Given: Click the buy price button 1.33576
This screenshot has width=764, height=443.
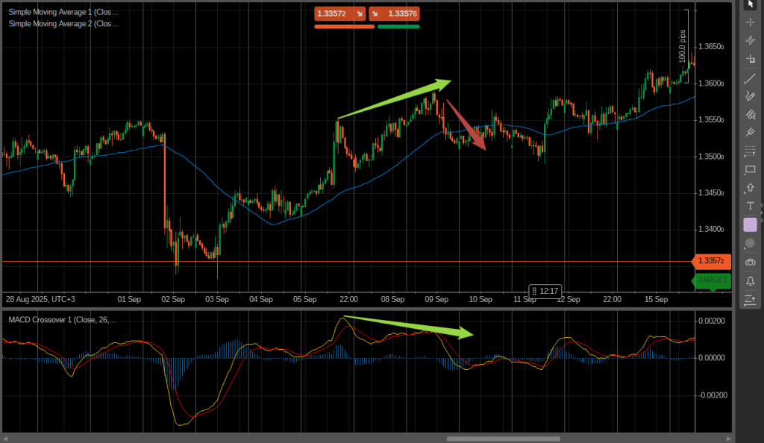Looking at the screenshot, I should 394,13.
